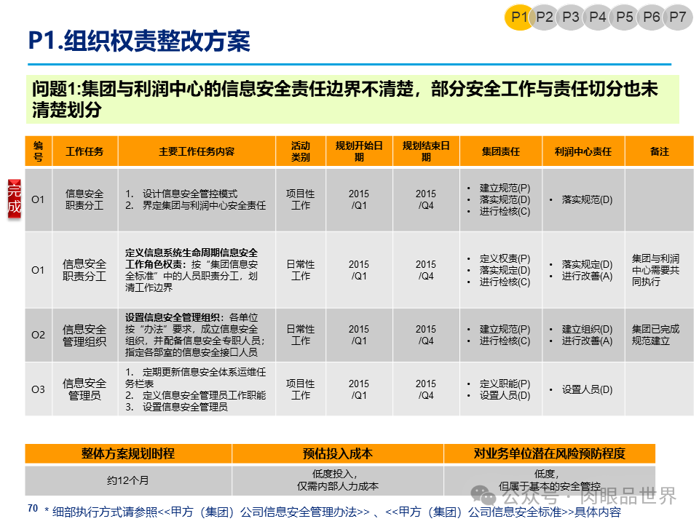Screen dimensions: 699x524
Task: Jump to the P5 page circle
Action: (x=624, y=17)
